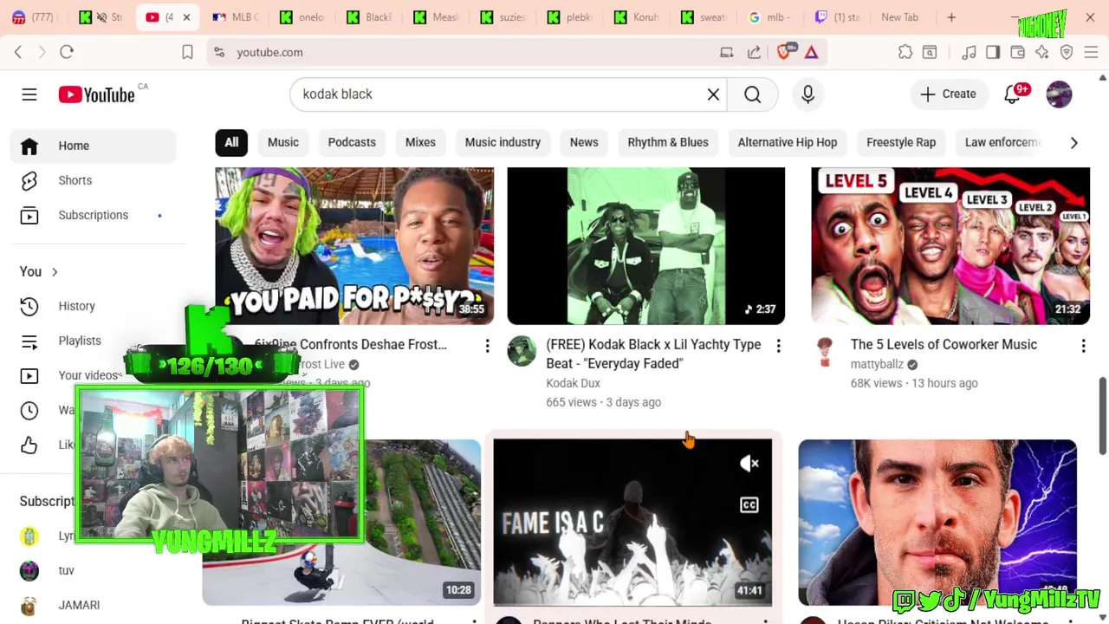Screen dimensions: 1109x624
Task: Open the tuv subscription channel
Action: (94, 570)
